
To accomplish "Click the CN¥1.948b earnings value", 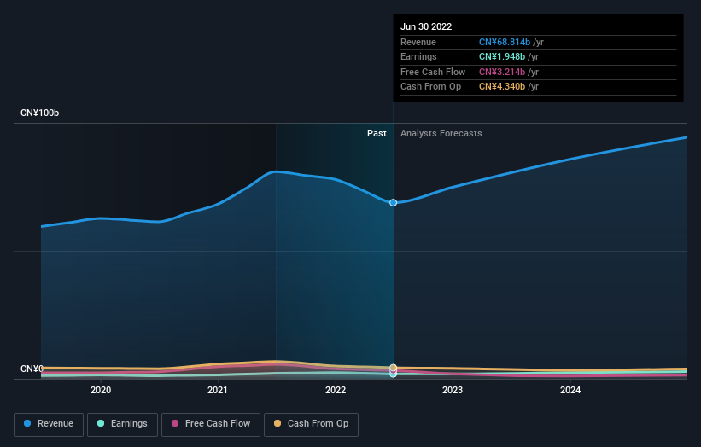I will point(502,56).
